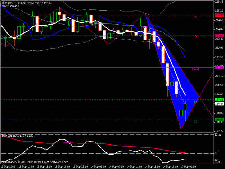
Task: Click the 198.85 price scale value
Action: [x=219, y=113]
